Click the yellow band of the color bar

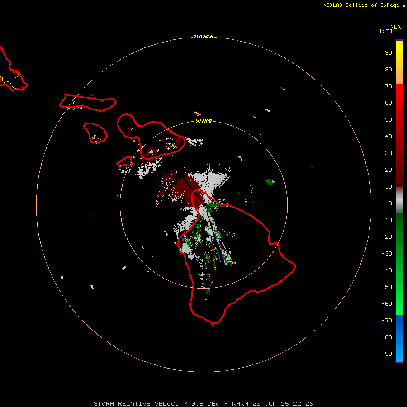(x=399, y=53)
